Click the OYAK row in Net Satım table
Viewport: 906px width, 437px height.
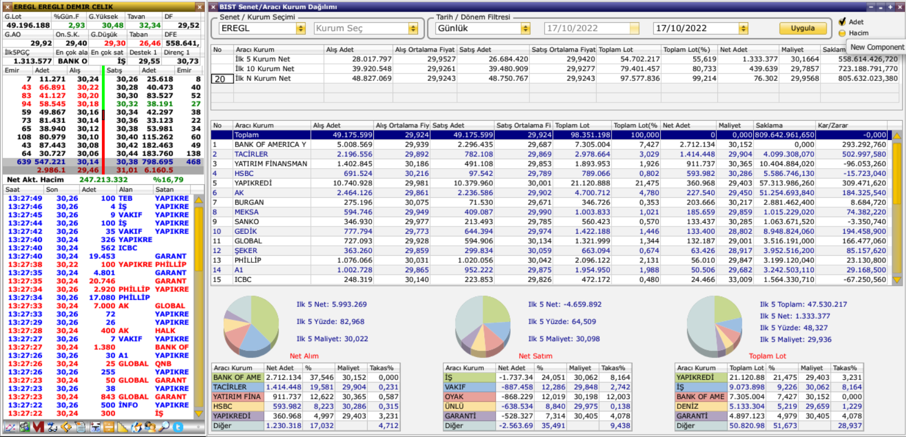(x=538, y=397)
